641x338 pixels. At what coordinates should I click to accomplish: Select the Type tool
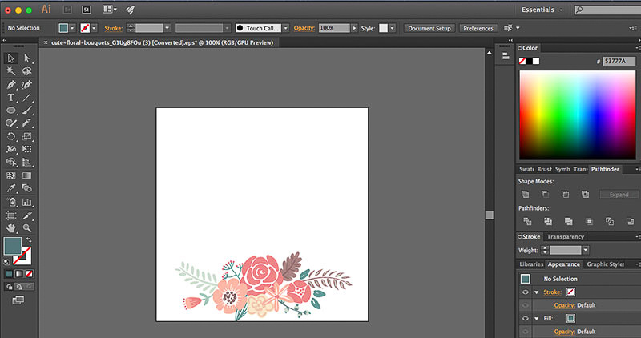pos(11,98)
